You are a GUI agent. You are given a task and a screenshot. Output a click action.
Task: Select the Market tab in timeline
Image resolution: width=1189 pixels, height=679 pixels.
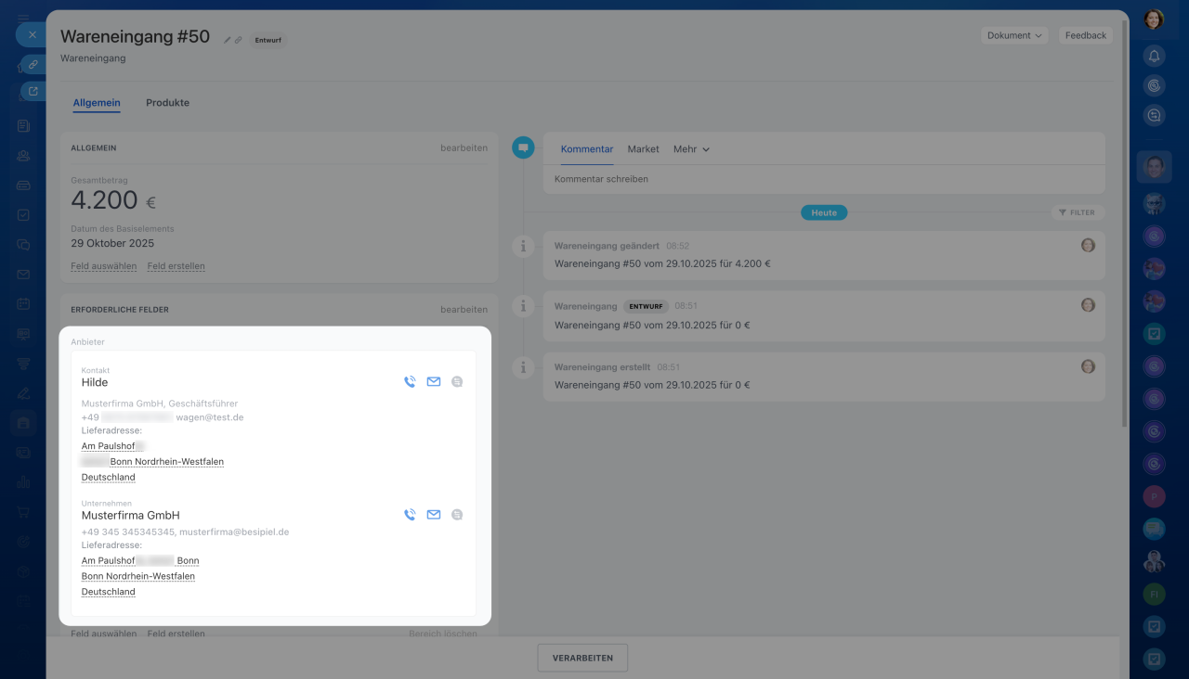point(643,149)
